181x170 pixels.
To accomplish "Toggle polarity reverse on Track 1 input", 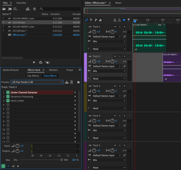I will pos(124,37).
